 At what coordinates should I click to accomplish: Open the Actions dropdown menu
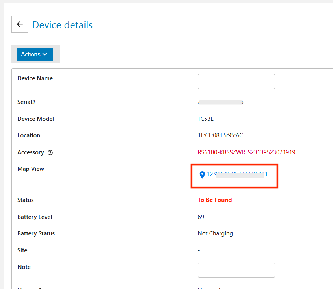coord(35,54)
